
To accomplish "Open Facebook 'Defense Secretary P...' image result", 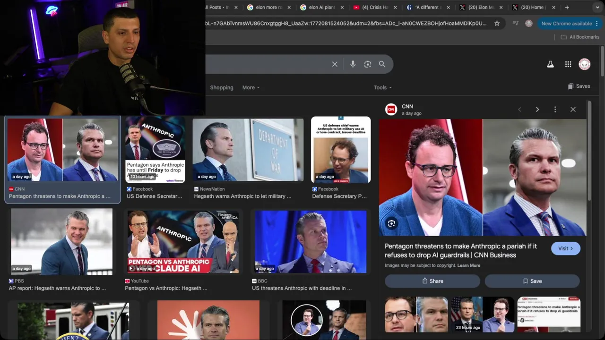I will tap(341, 150).
